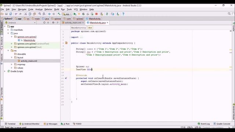Click the Undo arrow icon

coord(16,14)
